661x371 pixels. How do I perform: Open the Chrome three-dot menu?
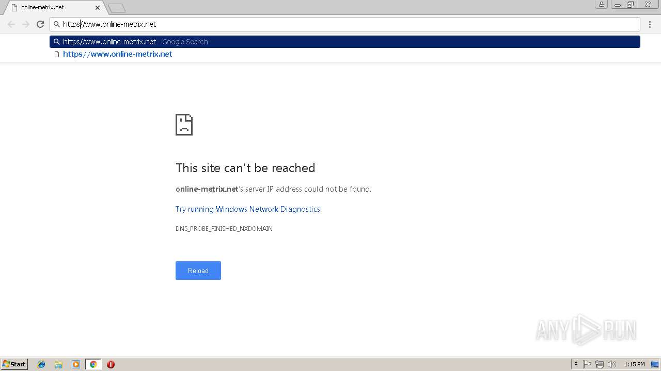650,24
